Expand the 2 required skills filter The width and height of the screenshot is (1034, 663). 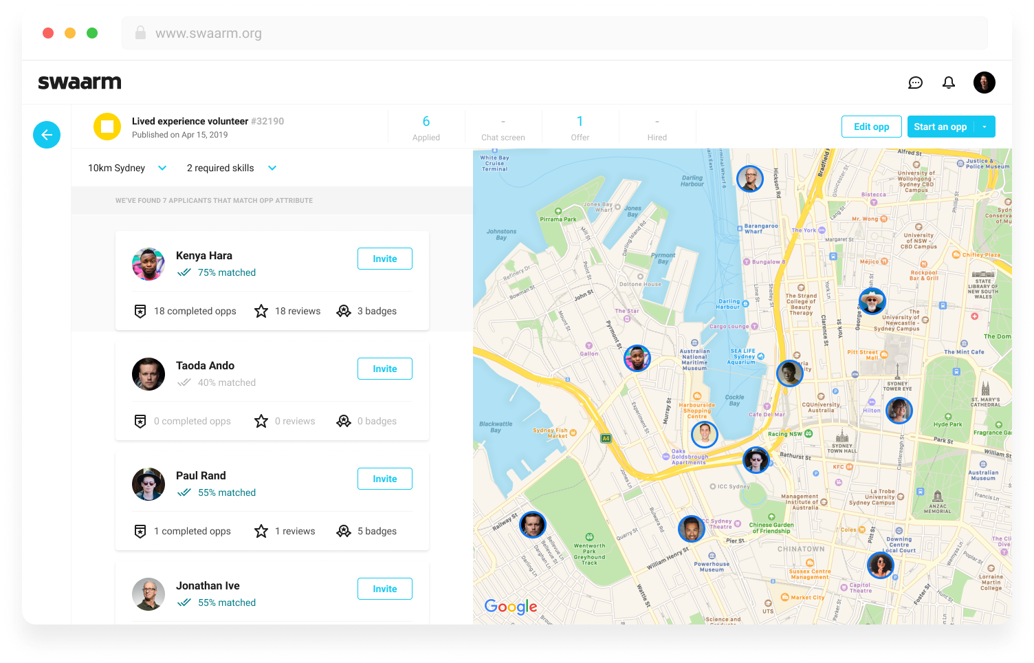[x=230, y=168]
